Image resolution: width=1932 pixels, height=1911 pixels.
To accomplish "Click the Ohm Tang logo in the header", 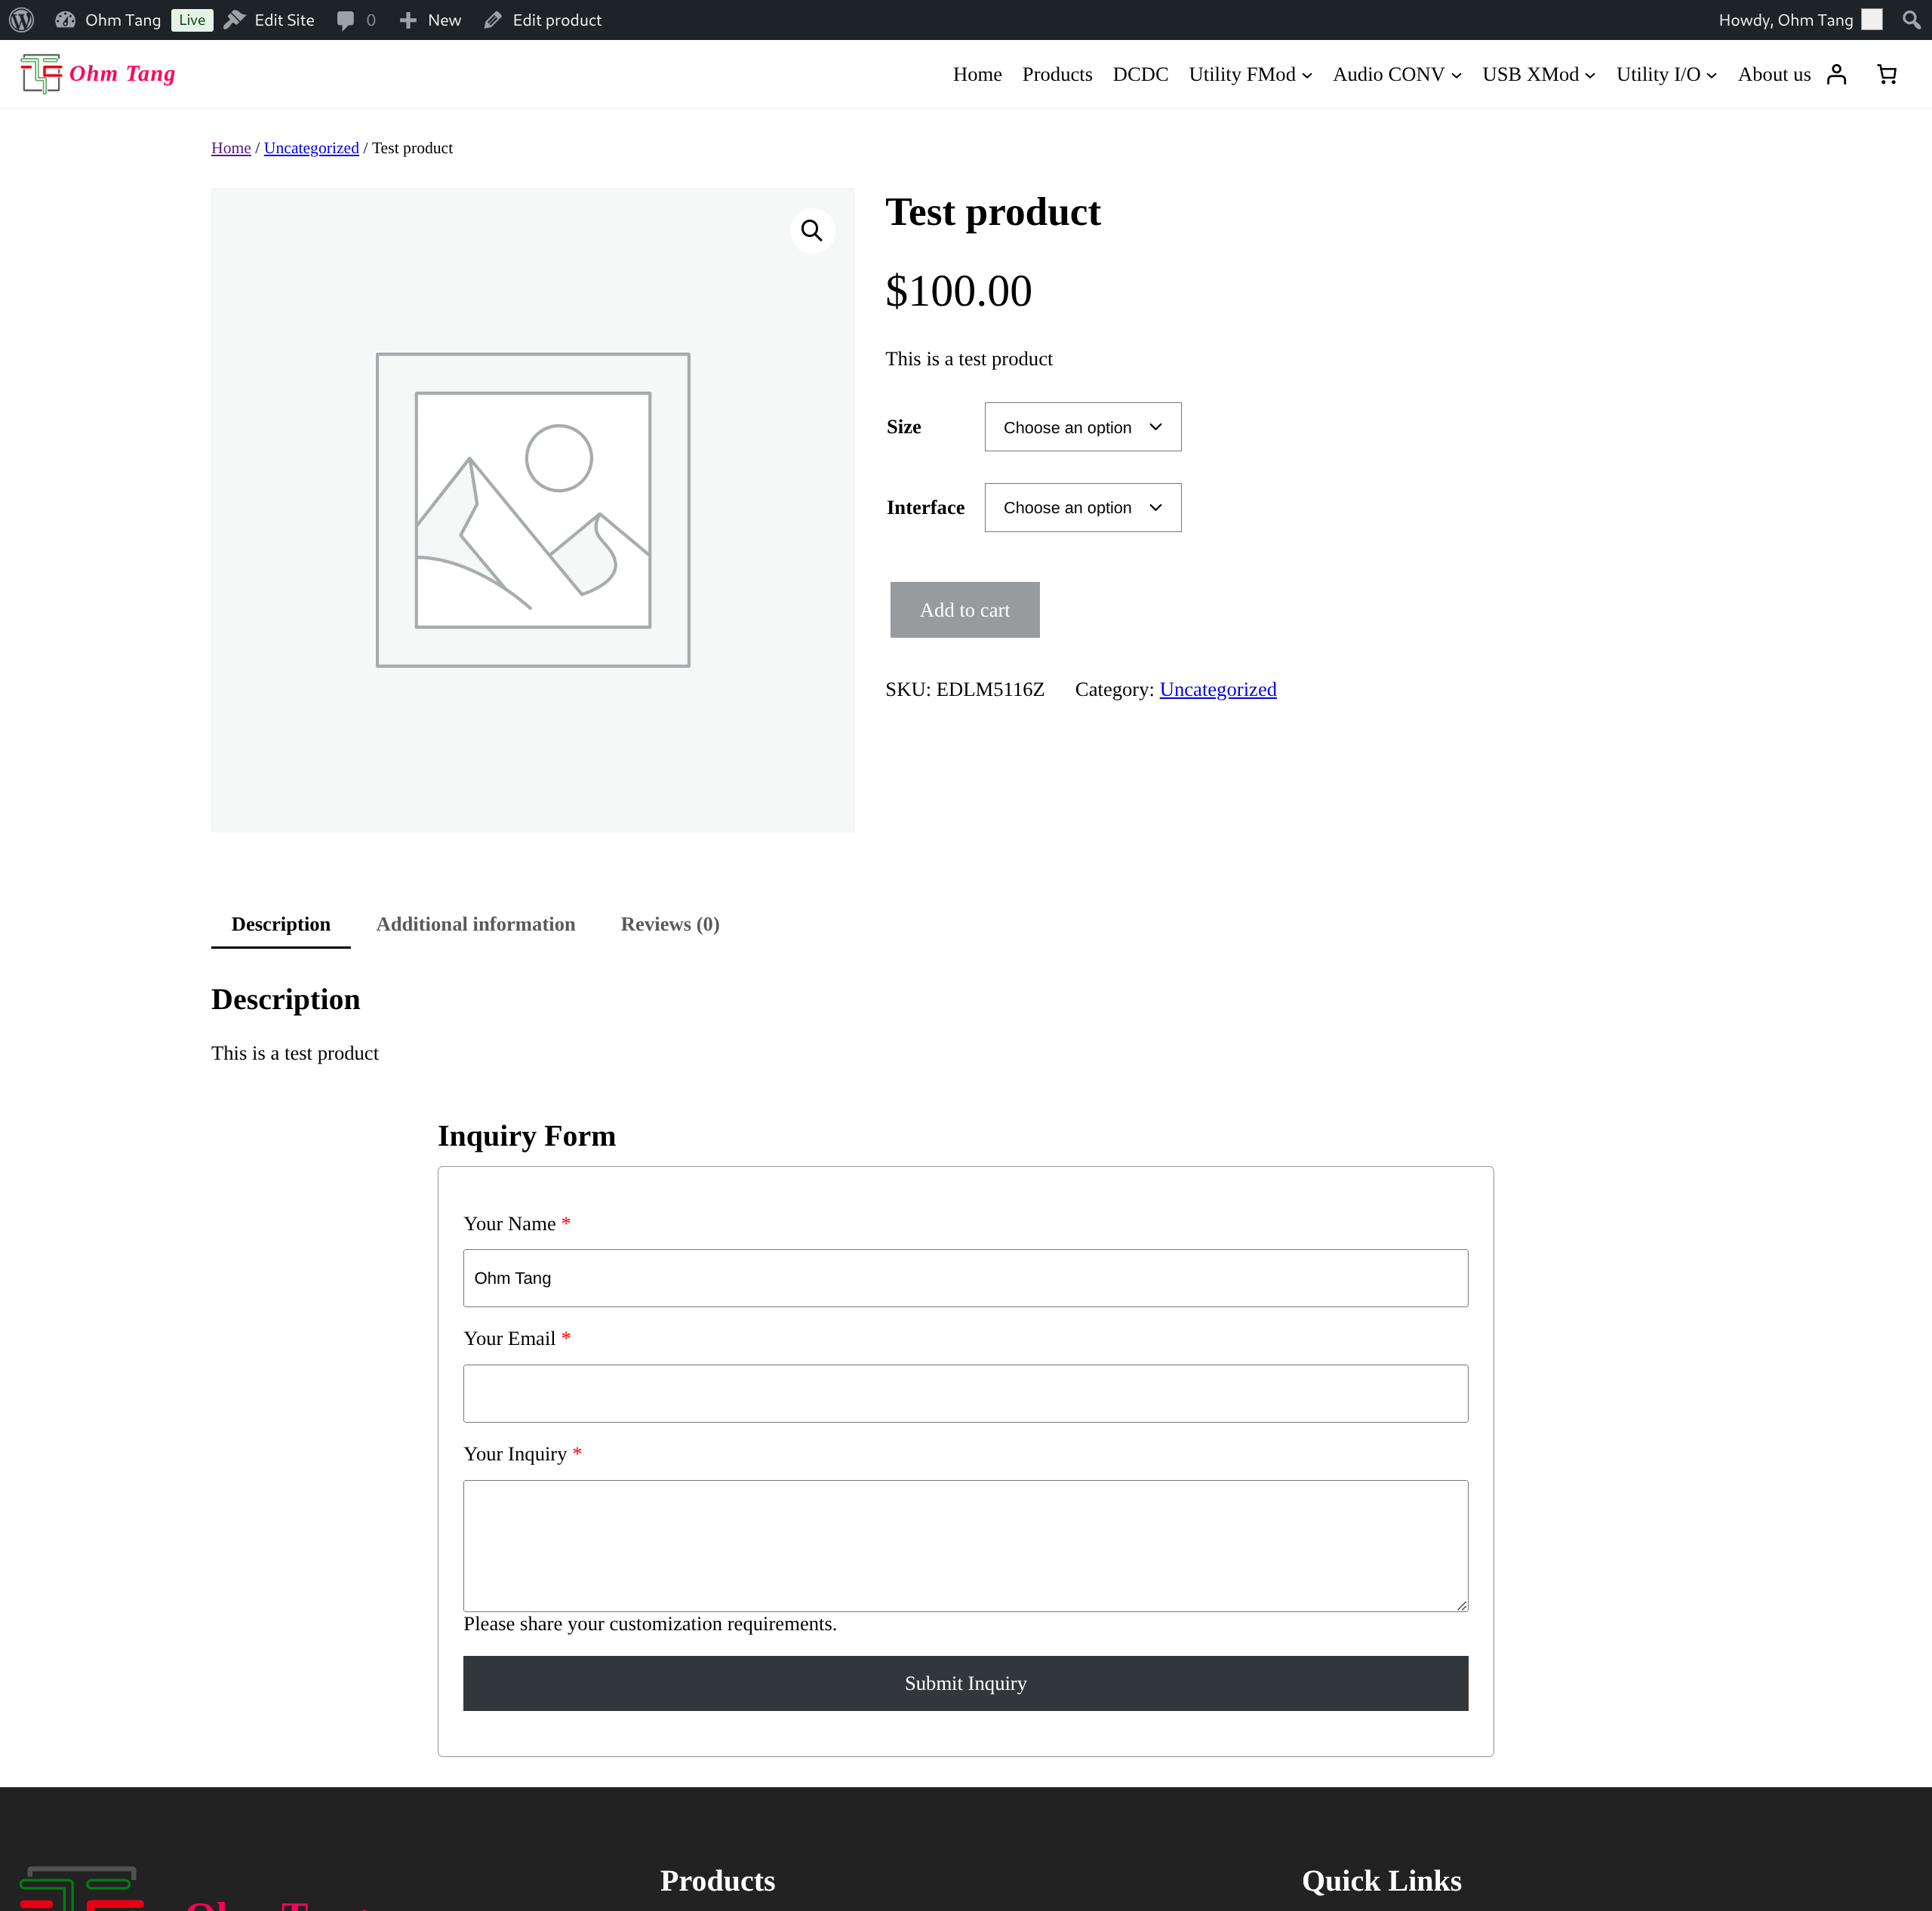I will [97, 73].
